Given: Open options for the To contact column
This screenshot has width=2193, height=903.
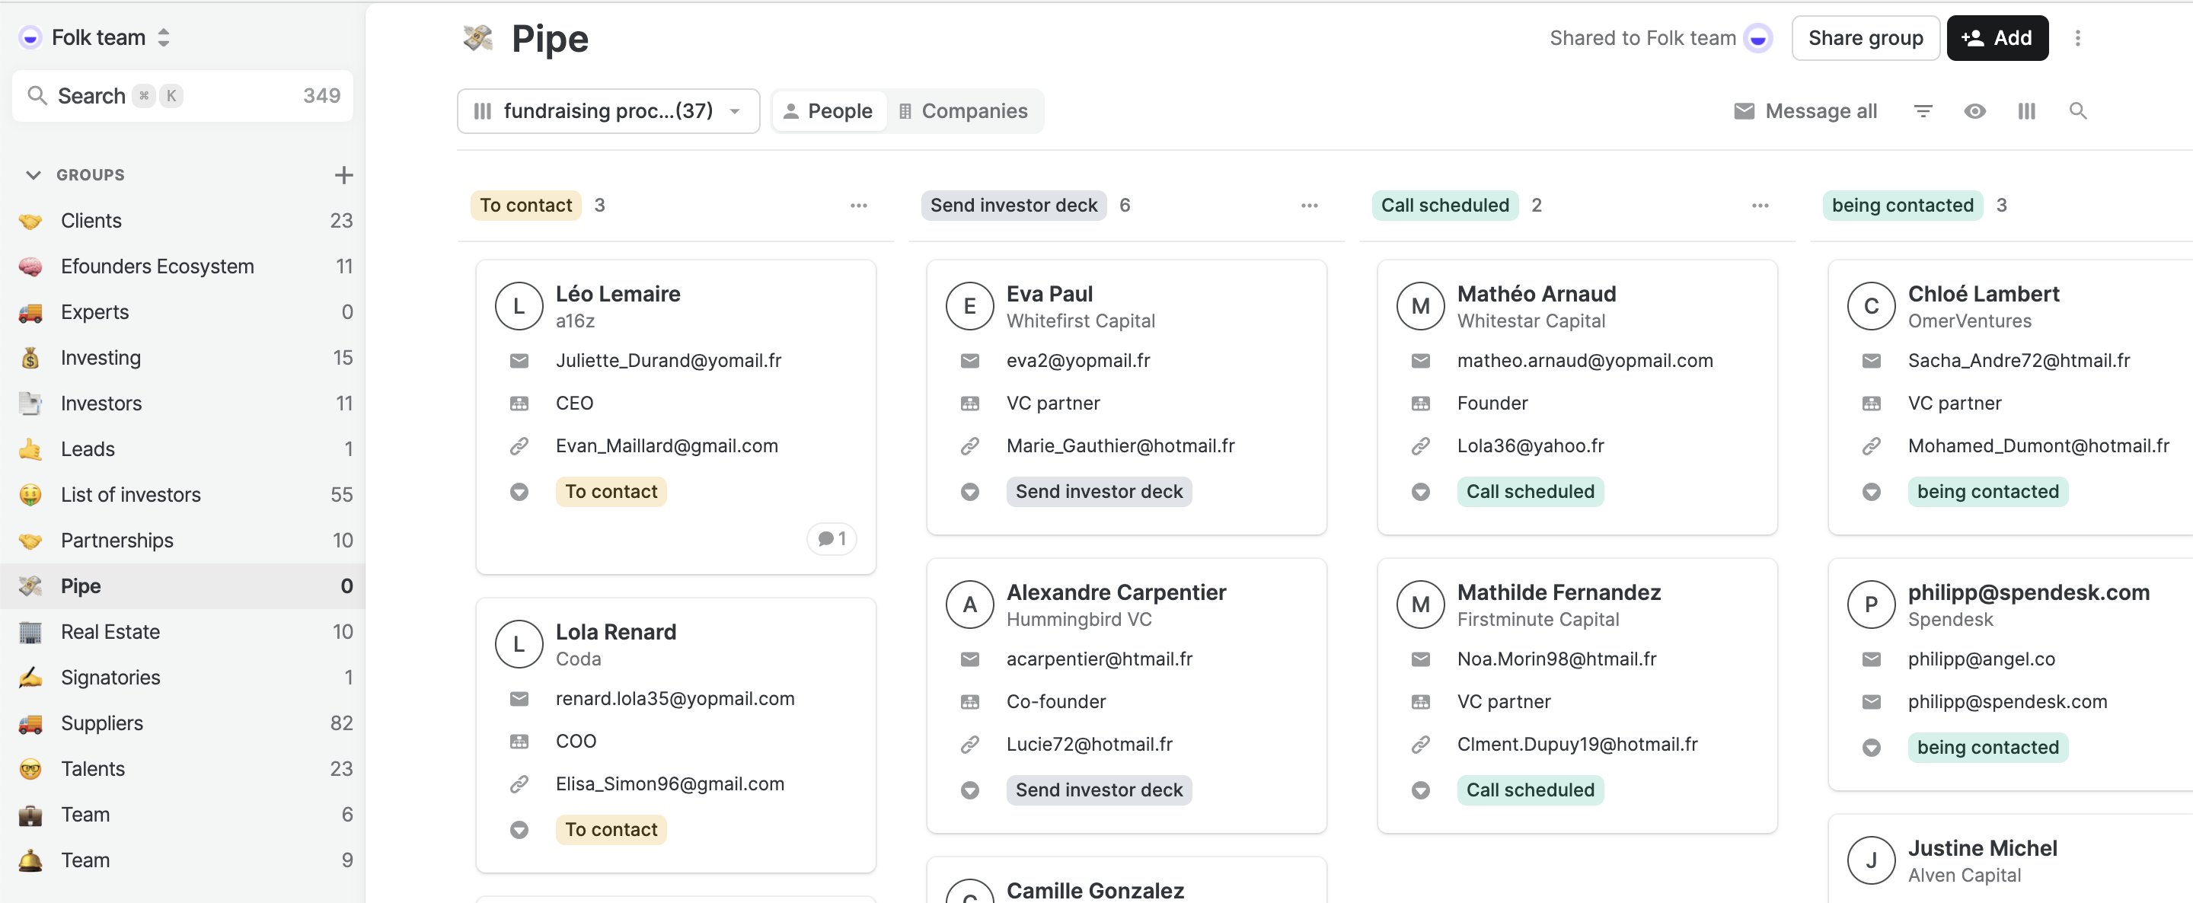Looking at the screenshot, I should pos(859,205).
